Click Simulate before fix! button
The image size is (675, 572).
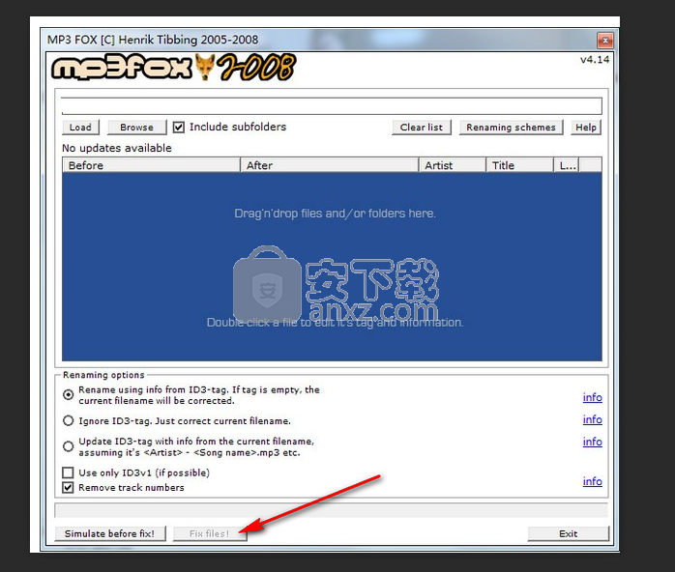coord(110,533)
